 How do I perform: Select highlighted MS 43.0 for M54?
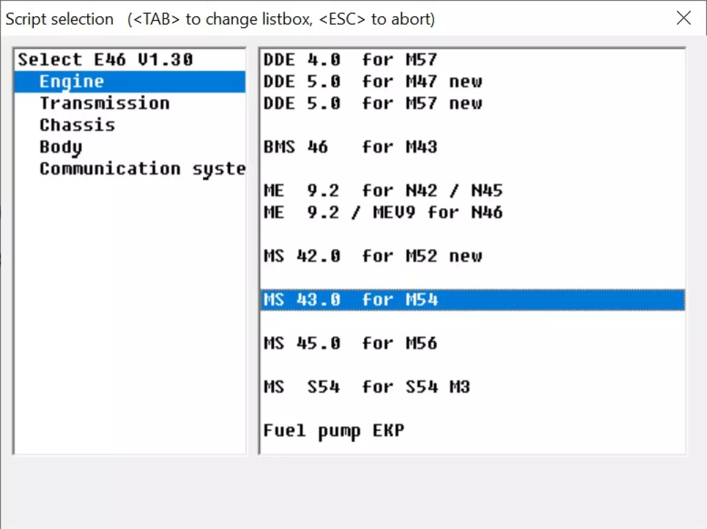point(472,300)
